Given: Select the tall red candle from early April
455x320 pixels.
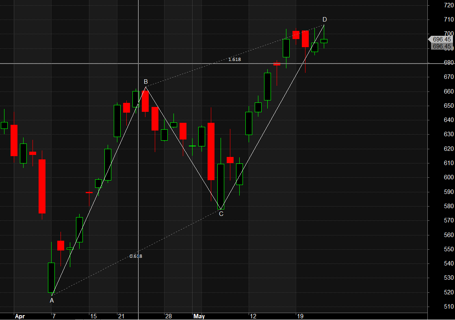Looking at the screenshot, I should (x=43, y=185).
